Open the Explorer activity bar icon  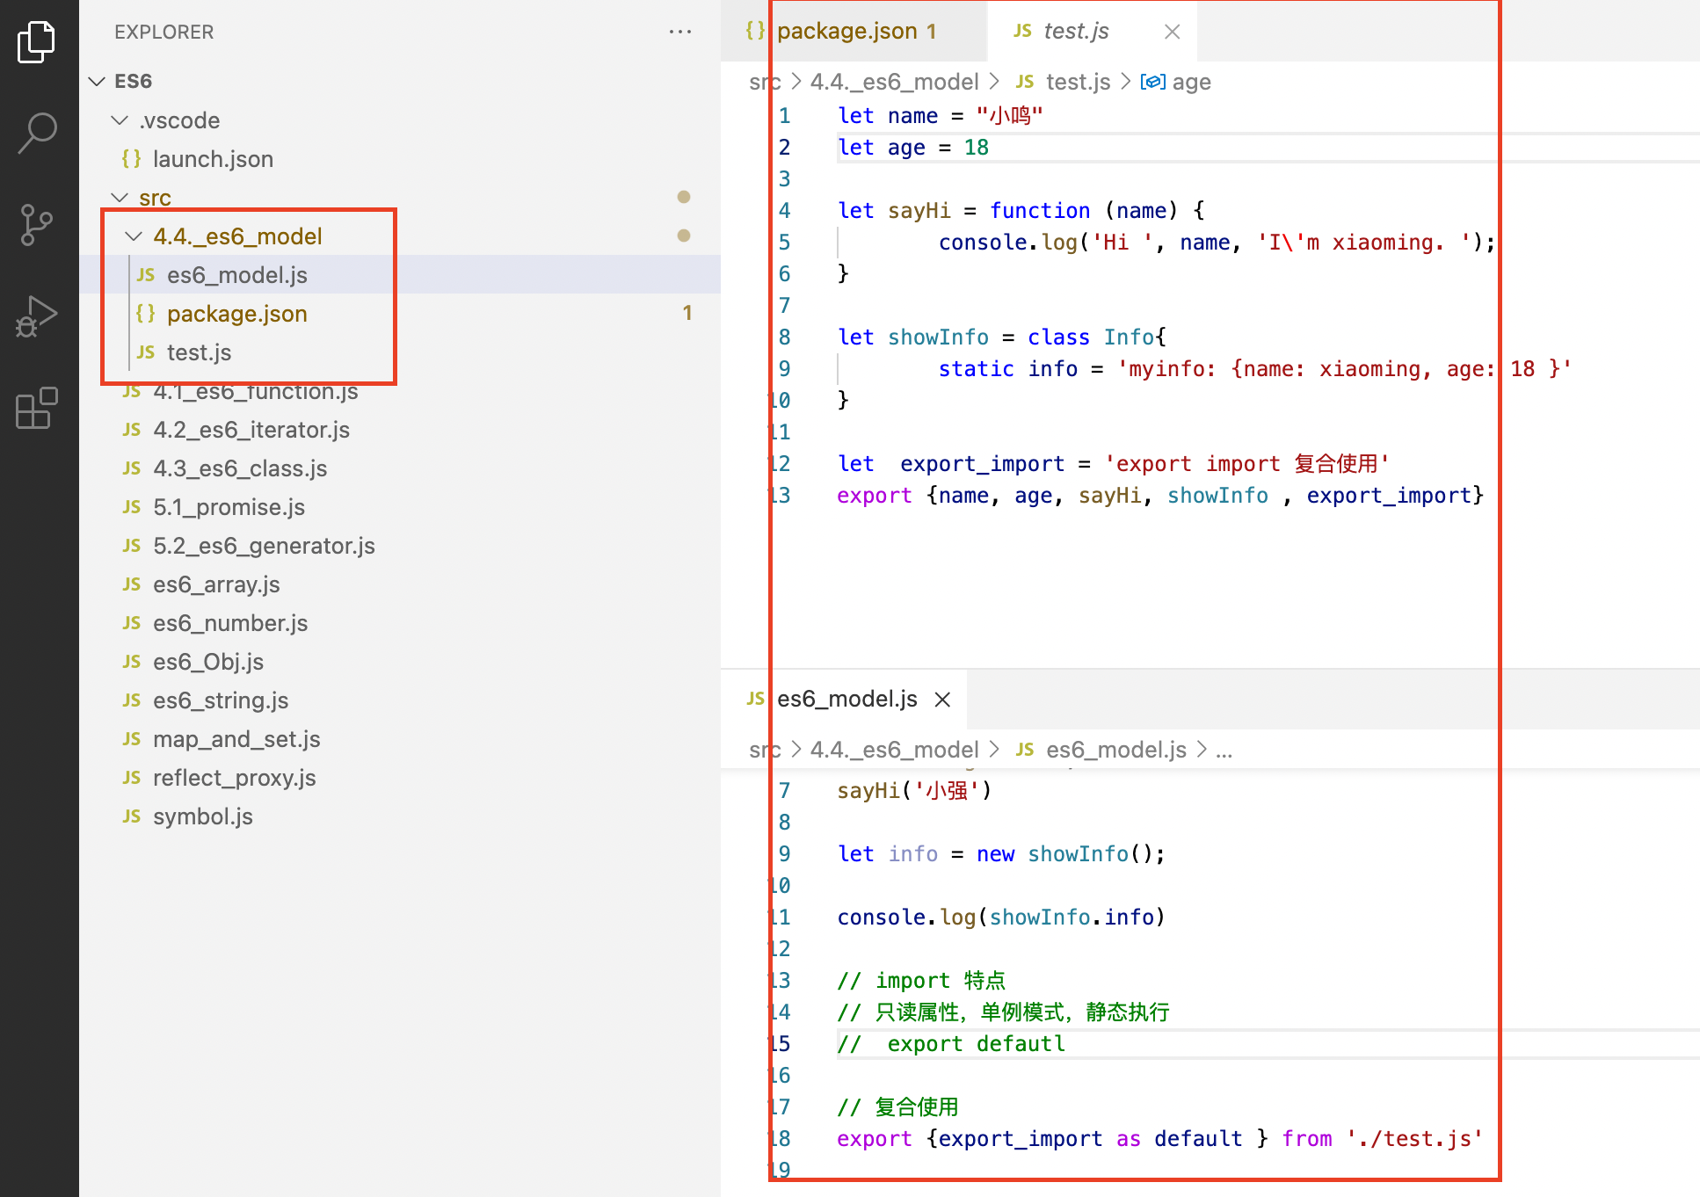[37, 41]
